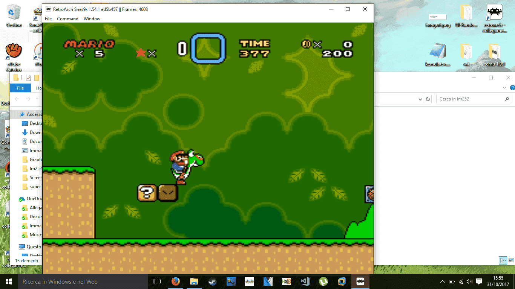The height and width of the screenshot is (289, 515).
Task: Open the address bar history dropdown
Action: tap(420, 99)
